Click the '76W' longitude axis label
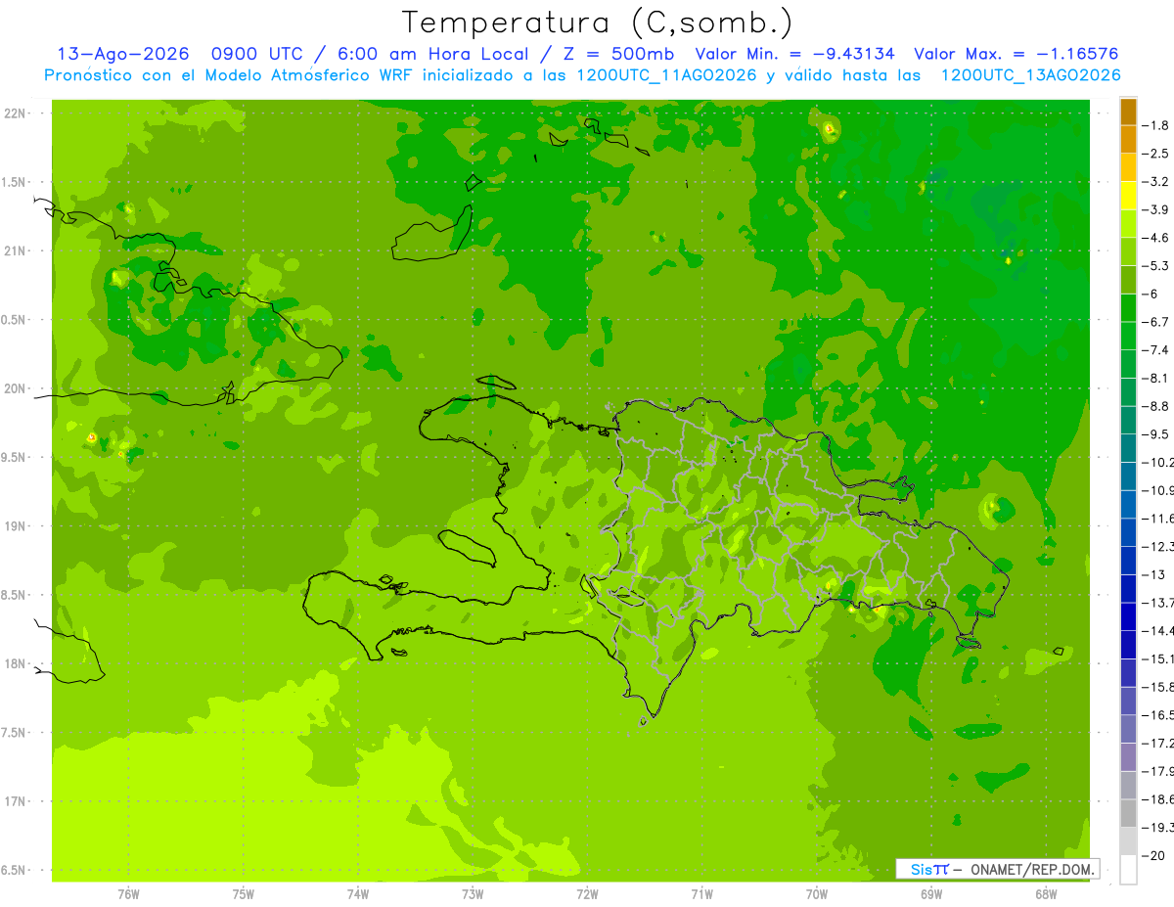 point(128,893)
